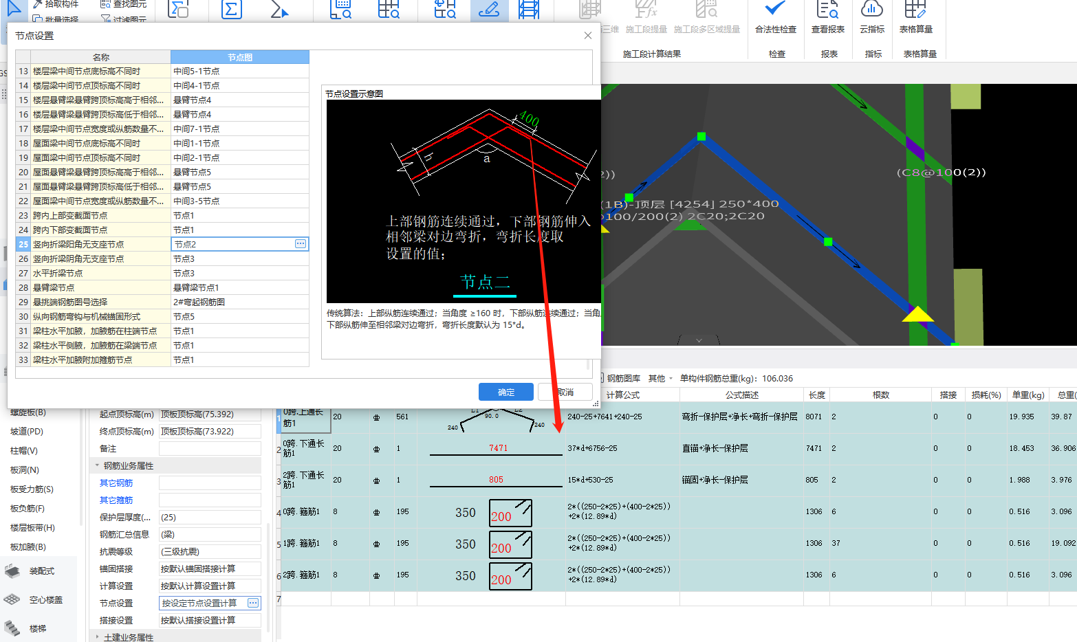
Task: Open ellipsis button in 节点设置 property field
Action: click(253, 603)
